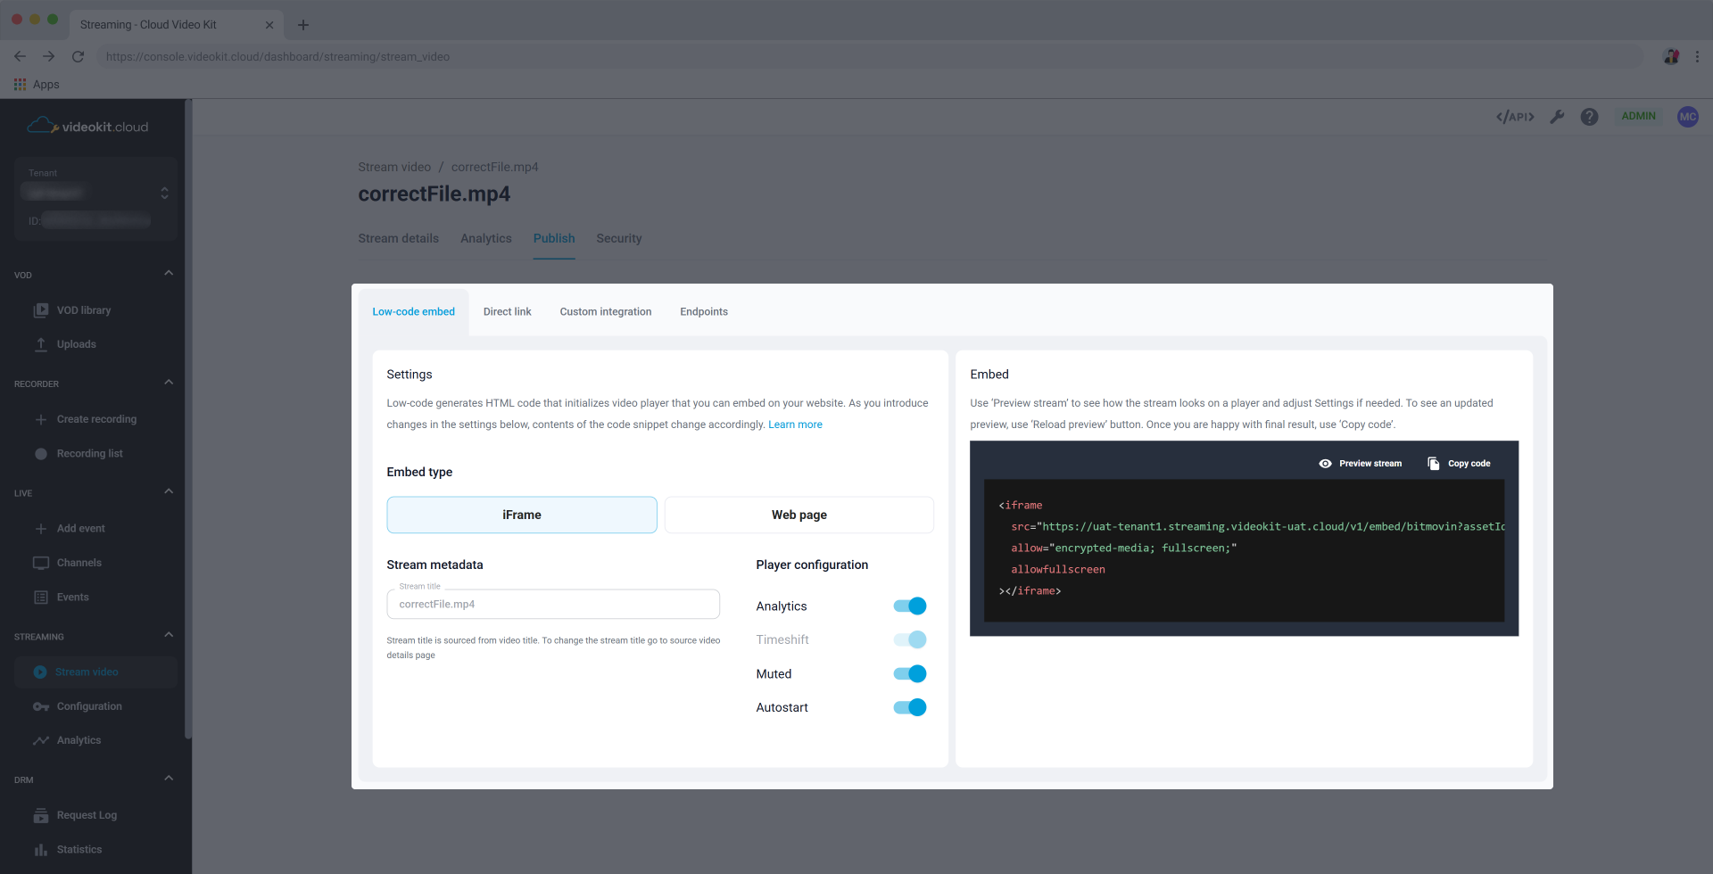Click the VOD library icon
This screenshot has height=874, width=1713.
pos(41,310)
